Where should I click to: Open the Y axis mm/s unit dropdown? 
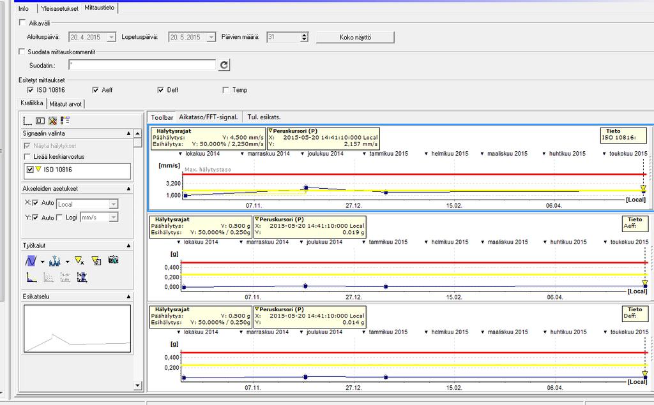coord(114,217)
